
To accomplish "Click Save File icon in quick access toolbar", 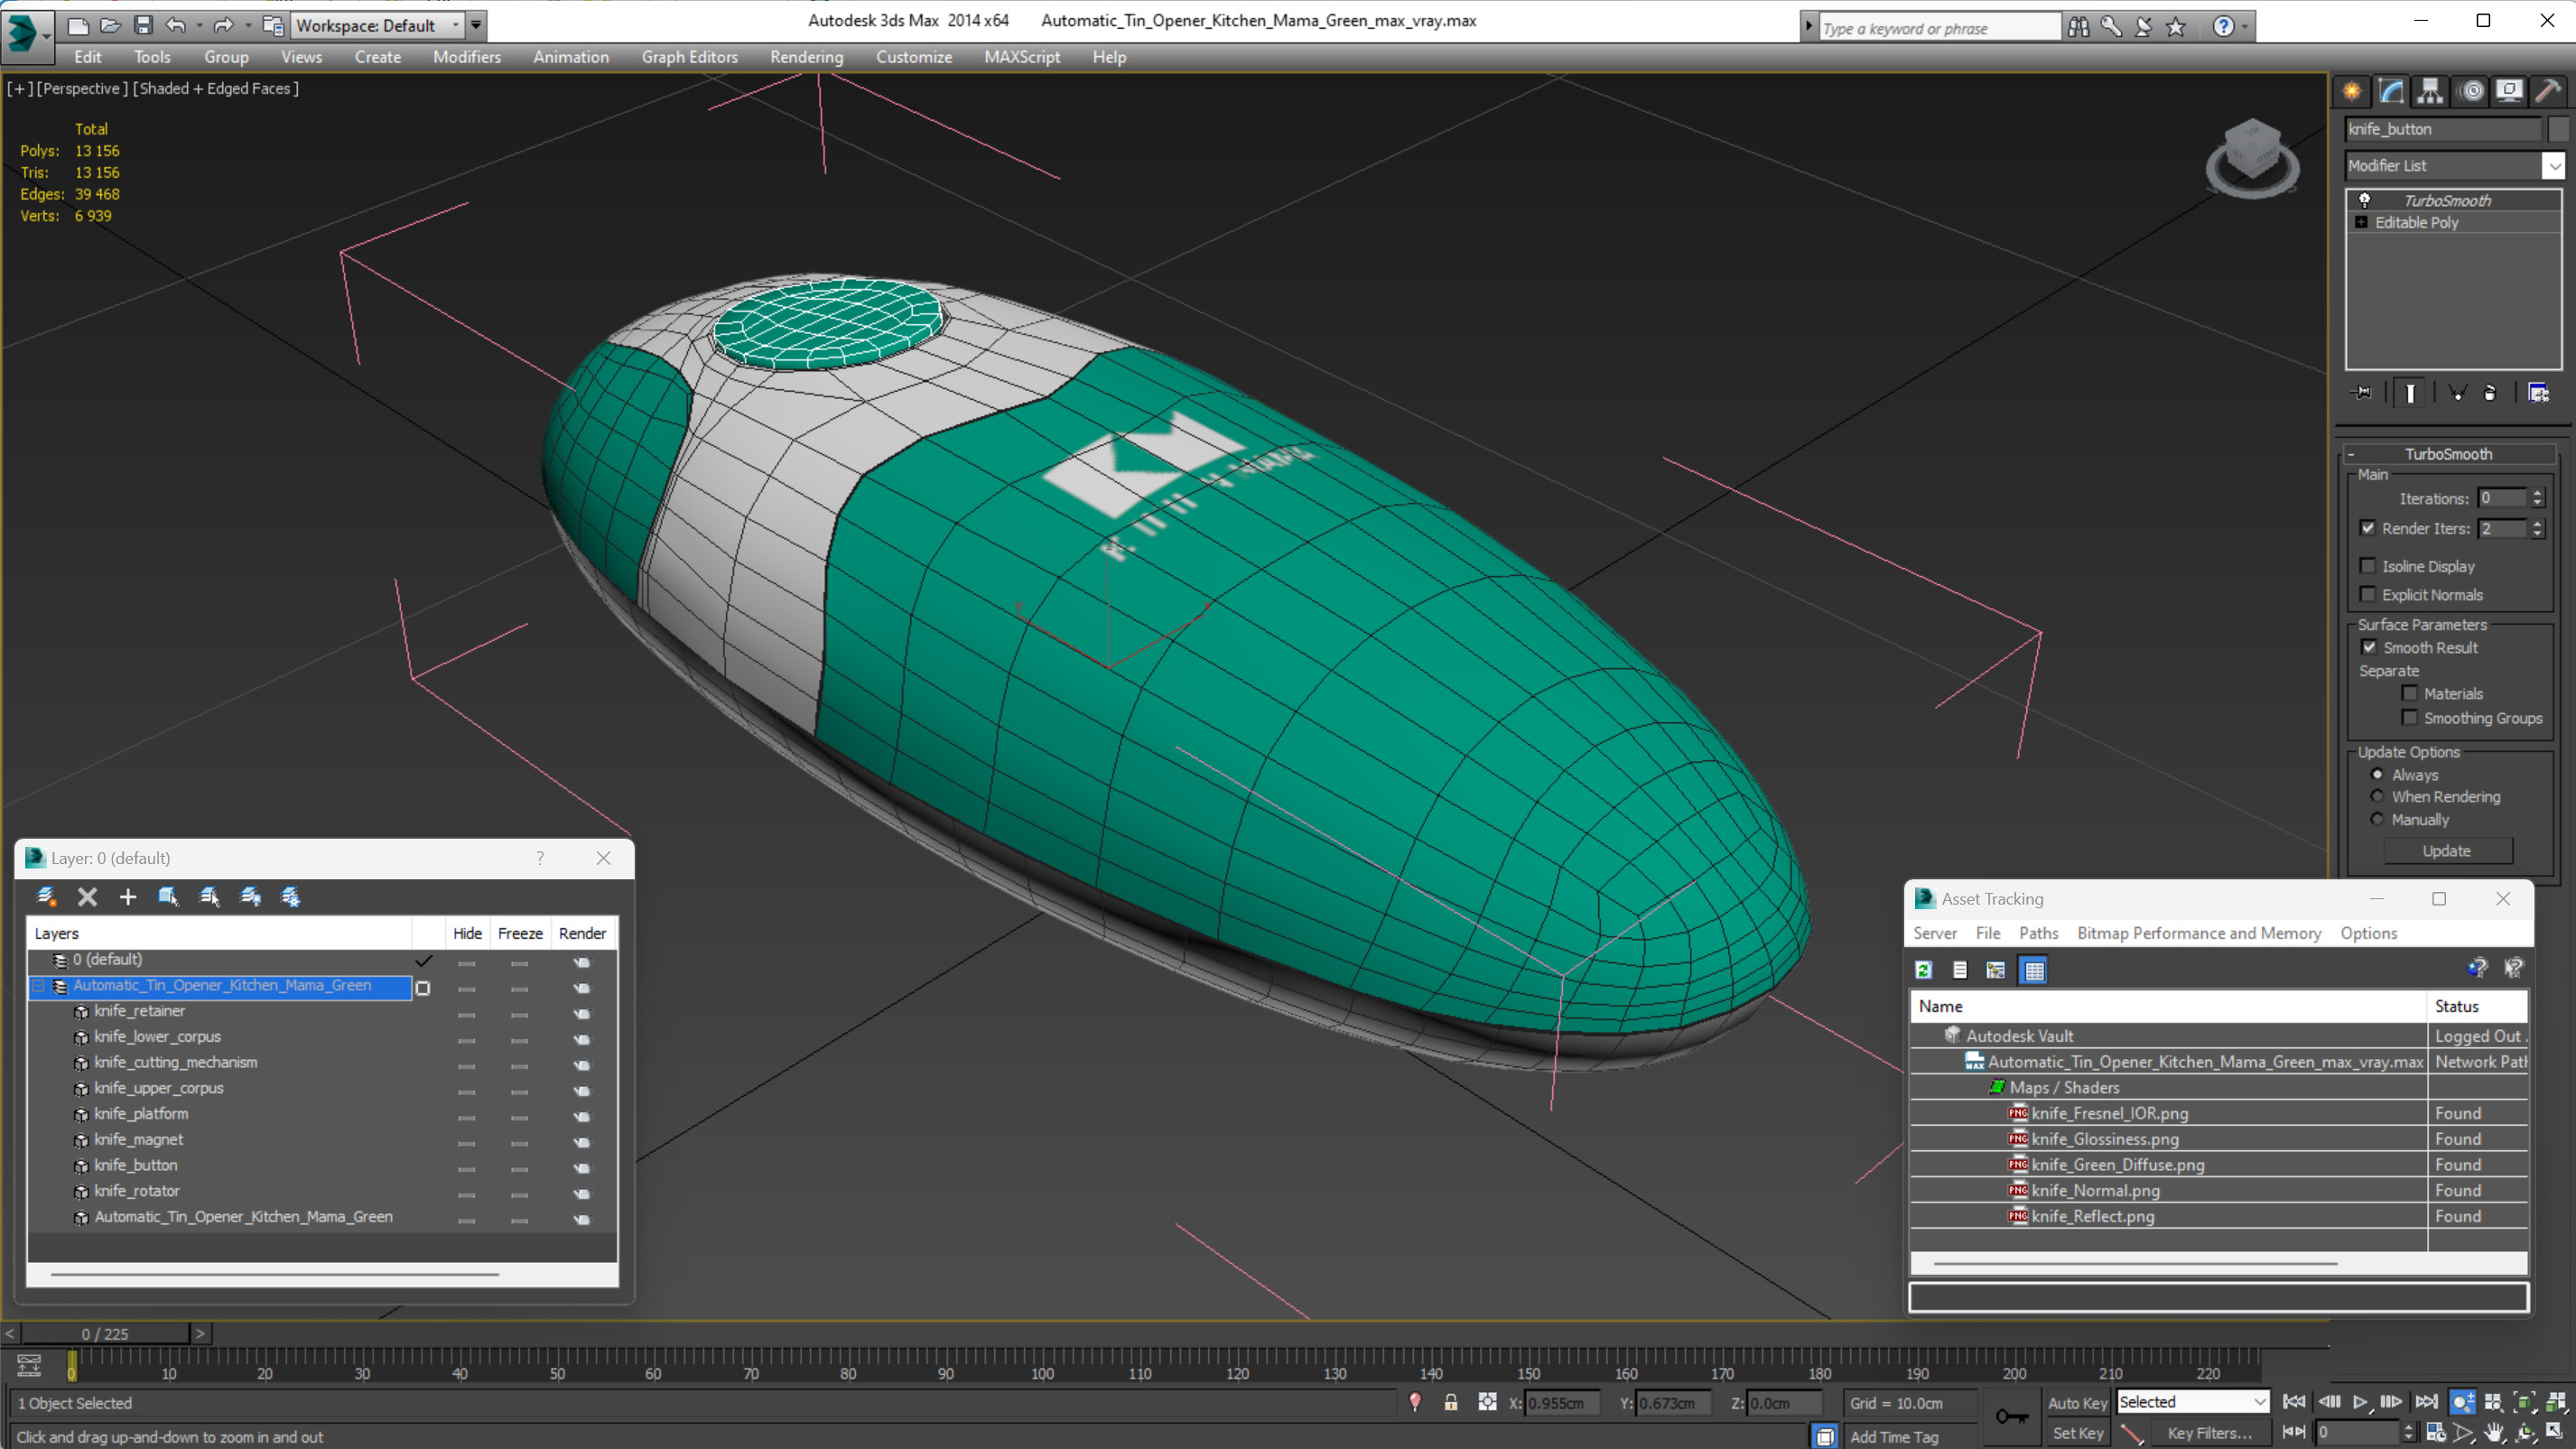I will pos(143,25).
